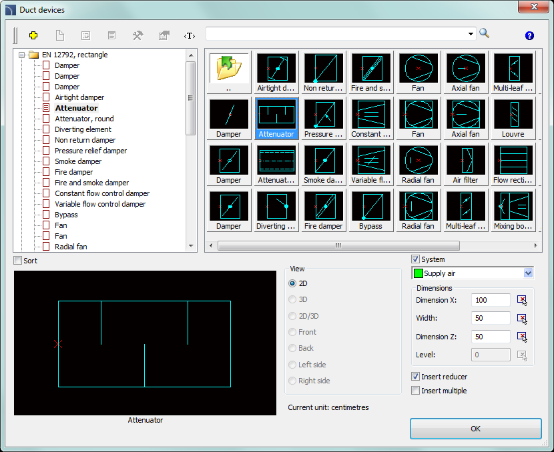Open help with blue question icon

coord(529,35)
